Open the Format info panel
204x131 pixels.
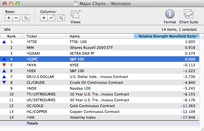[170, 15]
